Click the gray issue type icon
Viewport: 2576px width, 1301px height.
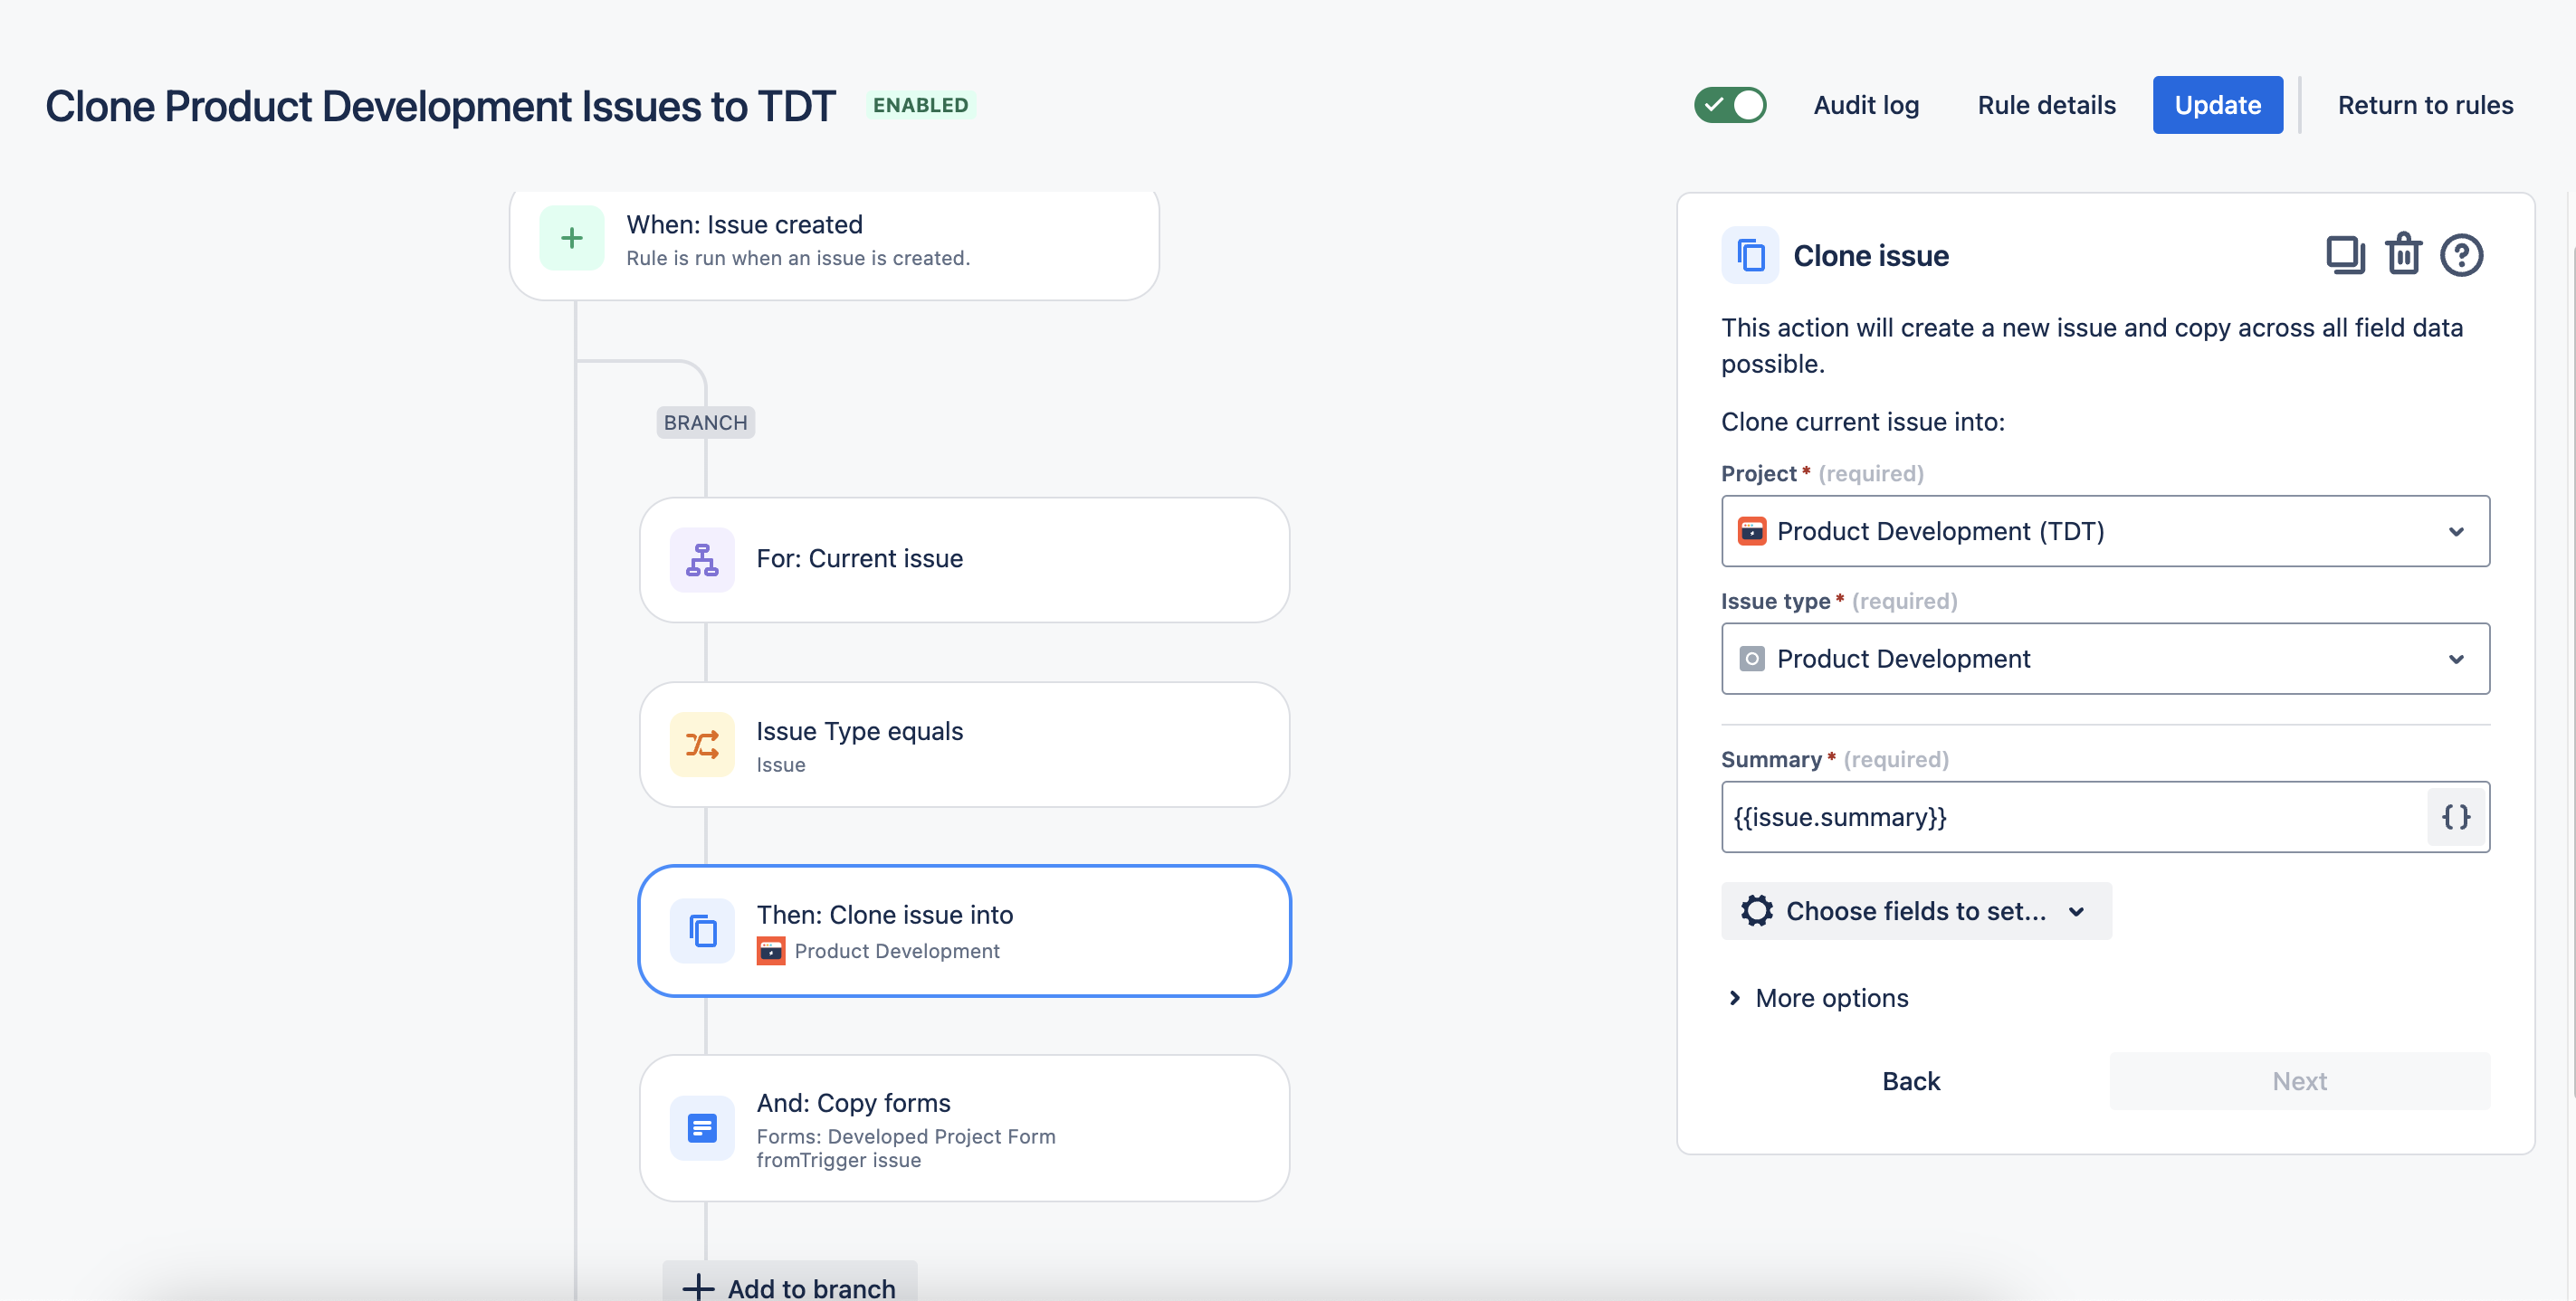pyautogui.click(x=1752, y=659)
